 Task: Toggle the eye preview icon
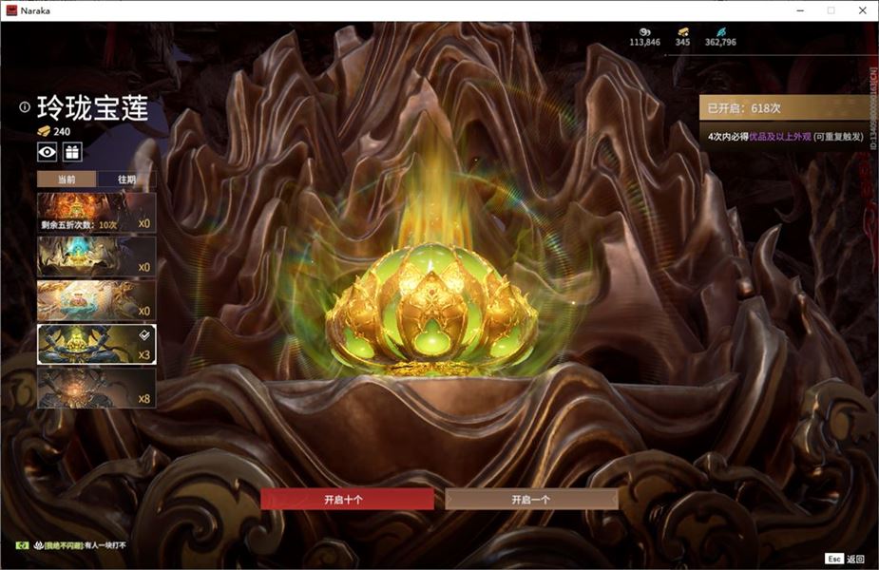(x=48, y=152)
